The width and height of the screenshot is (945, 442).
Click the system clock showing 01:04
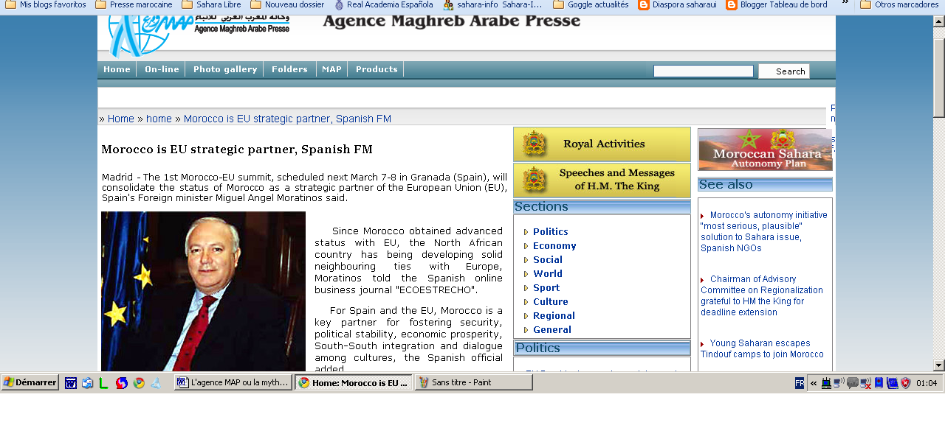click(x=927, y=383)
